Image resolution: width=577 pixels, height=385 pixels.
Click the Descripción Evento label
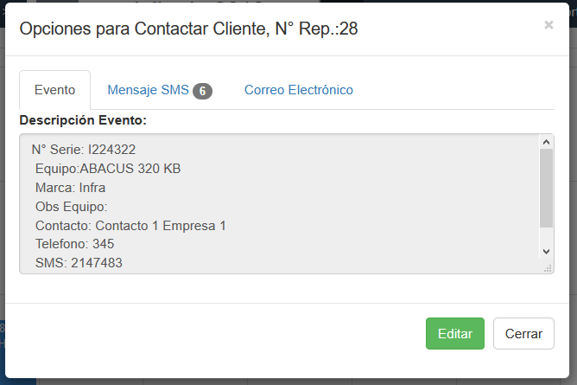click(83, 119)
